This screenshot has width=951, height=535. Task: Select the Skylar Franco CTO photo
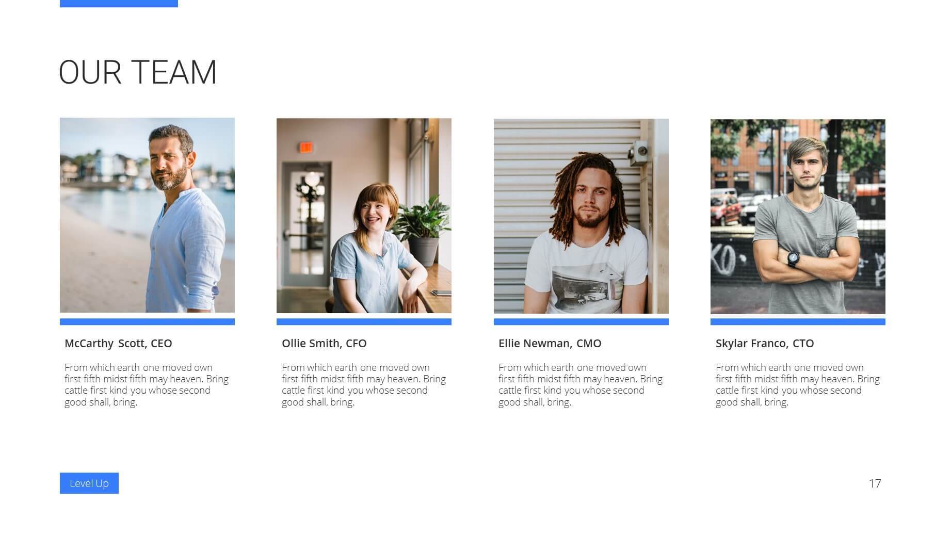tap(798, 217)
